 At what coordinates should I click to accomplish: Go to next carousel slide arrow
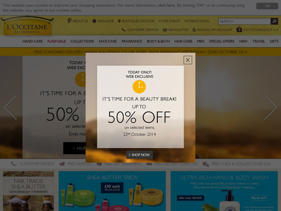pyautogui.click(x=271, y=107)
